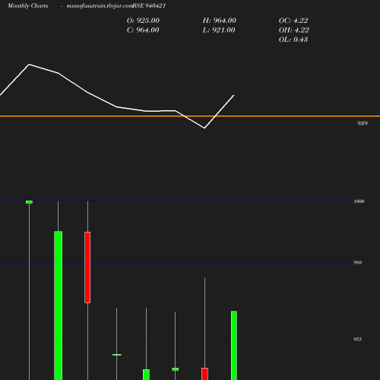Click the "939" level label under orange line
Screen dimensions: 380x380
tap(363, 123)
